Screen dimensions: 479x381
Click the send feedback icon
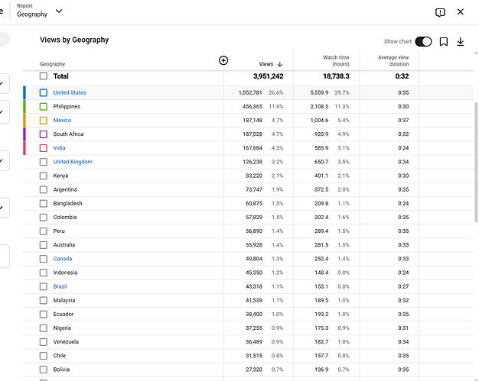pos(440,12)
